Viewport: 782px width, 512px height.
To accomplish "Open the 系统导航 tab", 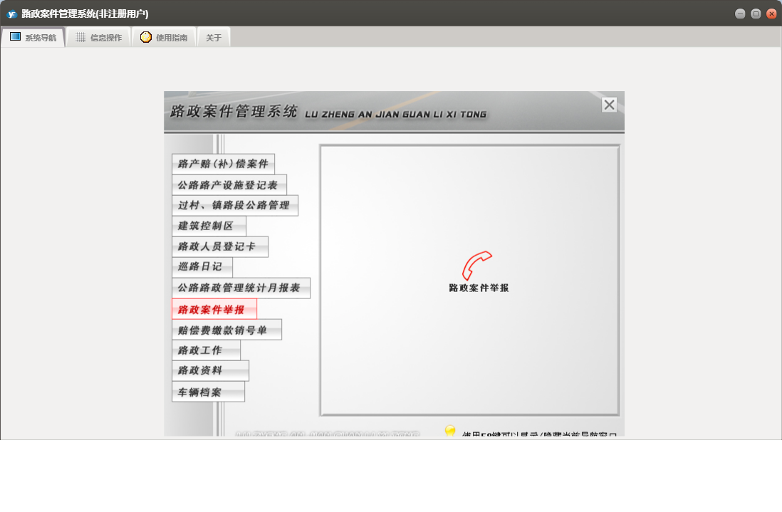I will [33, 38].
